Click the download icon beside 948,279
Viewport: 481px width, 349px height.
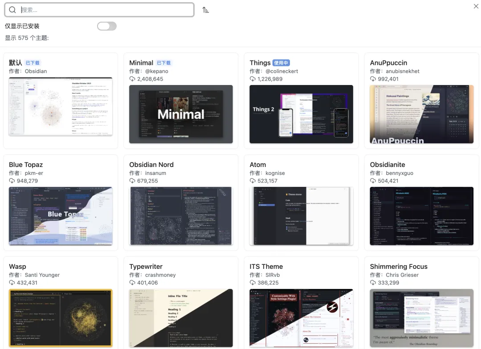(x=12, y=181)
